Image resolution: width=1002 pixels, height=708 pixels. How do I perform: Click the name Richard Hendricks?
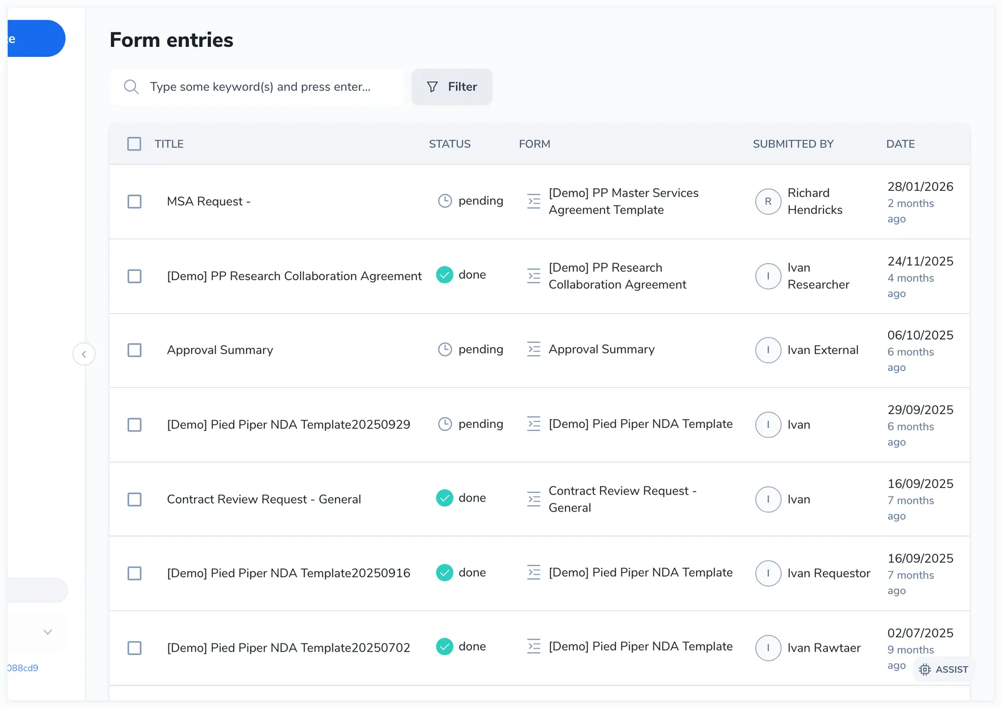815,201
